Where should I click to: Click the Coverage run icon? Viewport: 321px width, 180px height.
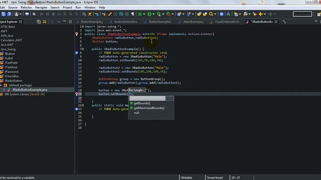point(159,14)
